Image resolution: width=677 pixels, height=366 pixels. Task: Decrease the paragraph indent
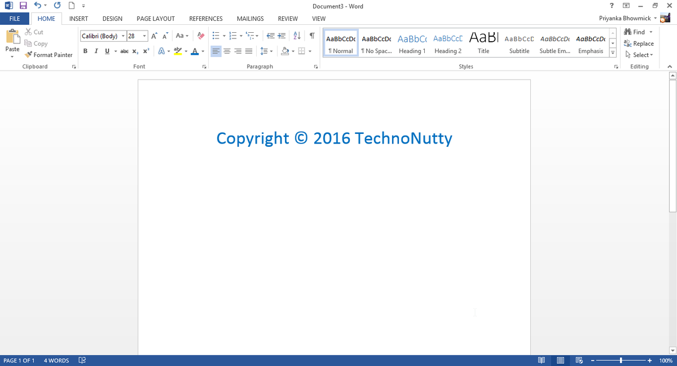270,36
